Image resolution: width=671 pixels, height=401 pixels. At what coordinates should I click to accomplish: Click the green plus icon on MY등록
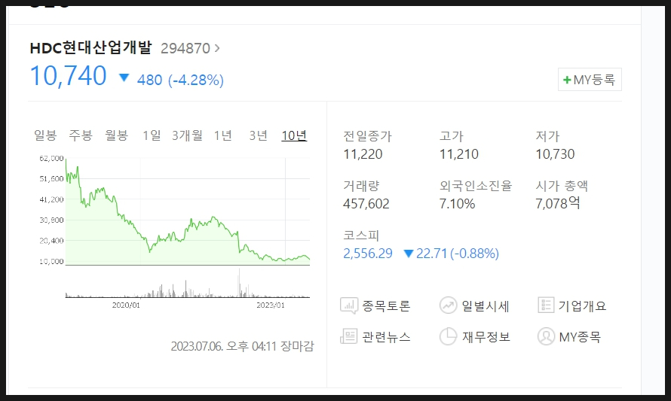pyautogui.click(x=567, y=80)
